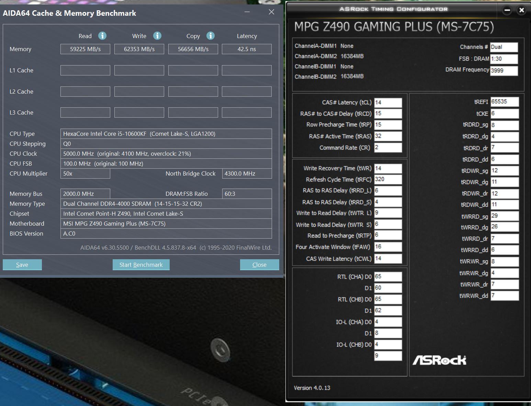The image size is (531, 406).
Task: Click the tRRD_L value field
Action: (x=388, y=191)
